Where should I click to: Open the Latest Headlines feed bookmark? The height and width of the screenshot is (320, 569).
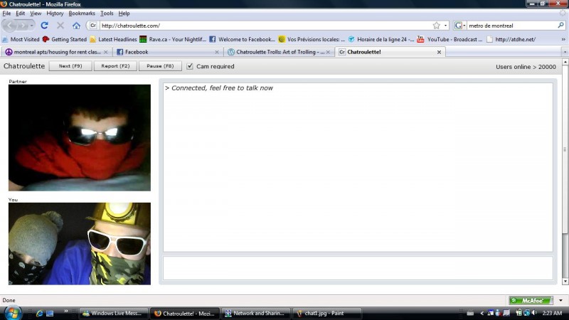coord(113,39)
